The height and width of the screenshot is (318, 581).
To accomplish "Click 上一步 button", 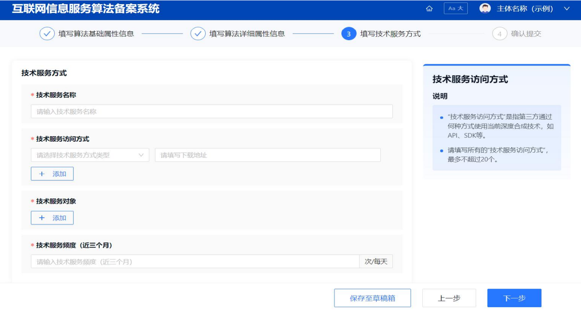I will coord(449,298).
